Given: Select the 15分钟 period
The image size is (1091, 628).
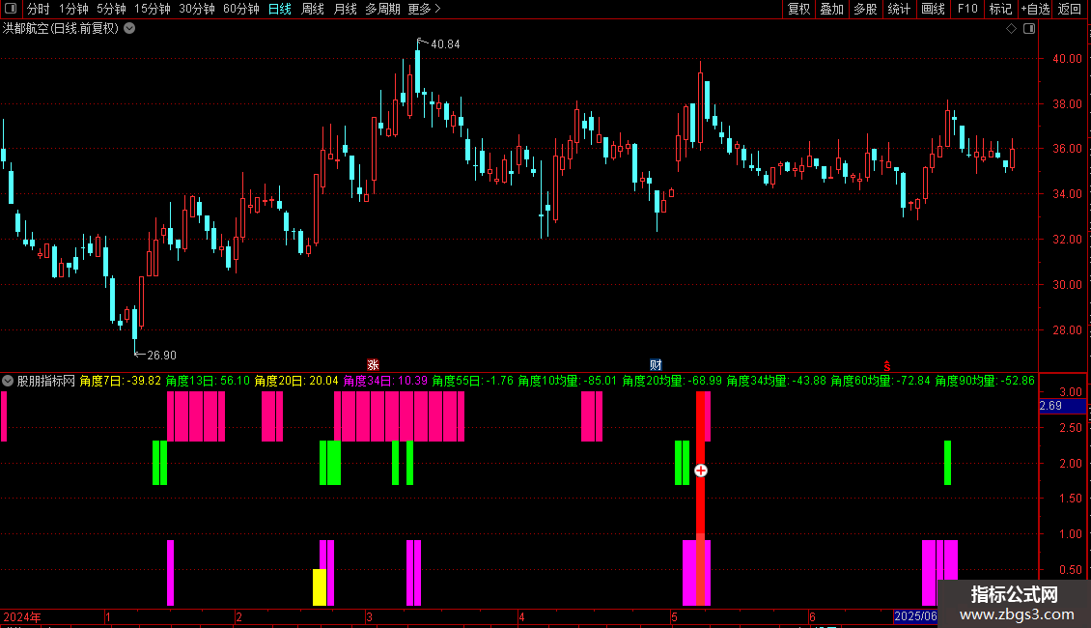Looking at the screenshot, I should pyautogui.click(x=152, y=9).
